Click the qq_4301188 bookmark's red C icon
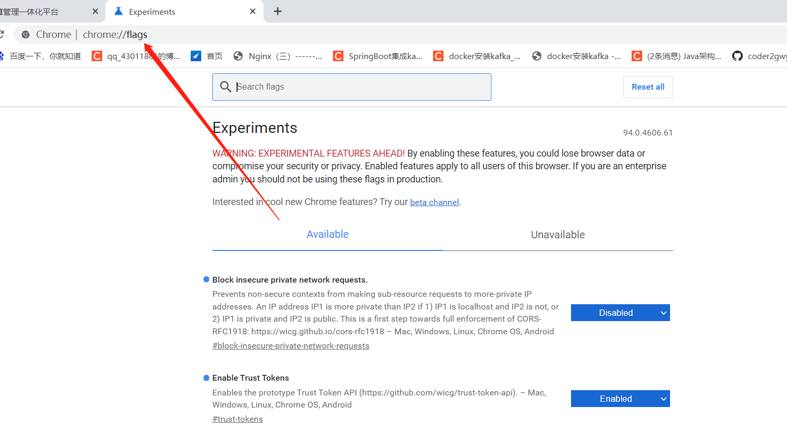This screenshot has height=445, width=787. pos(97,56)
